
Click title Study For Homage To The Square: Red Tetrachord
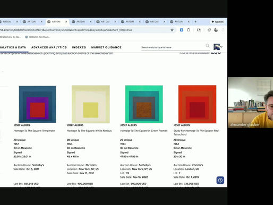pos(196,132)
